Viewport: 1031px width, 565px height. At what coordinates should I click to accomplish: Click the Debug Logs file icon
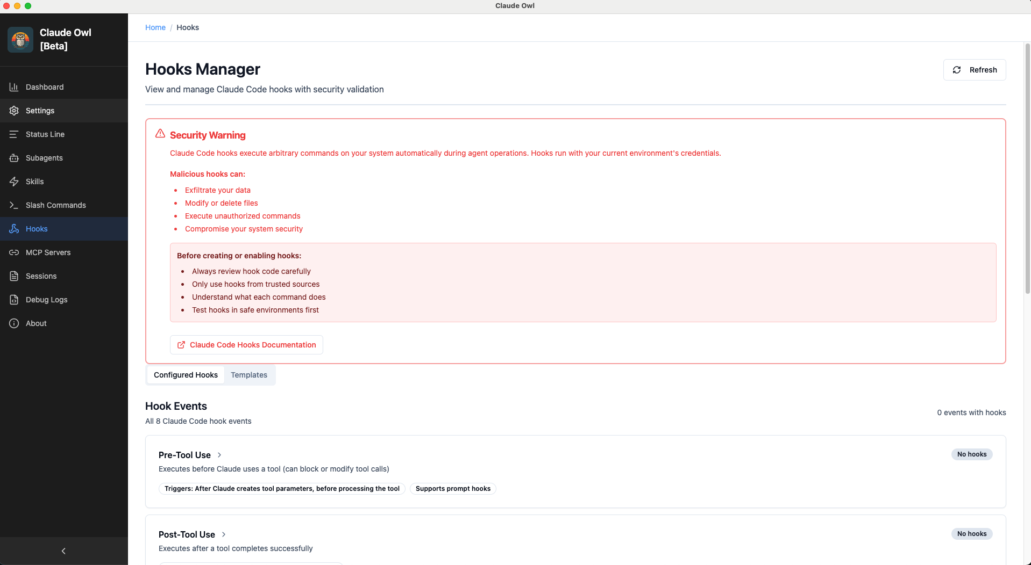tap(14, 300)
